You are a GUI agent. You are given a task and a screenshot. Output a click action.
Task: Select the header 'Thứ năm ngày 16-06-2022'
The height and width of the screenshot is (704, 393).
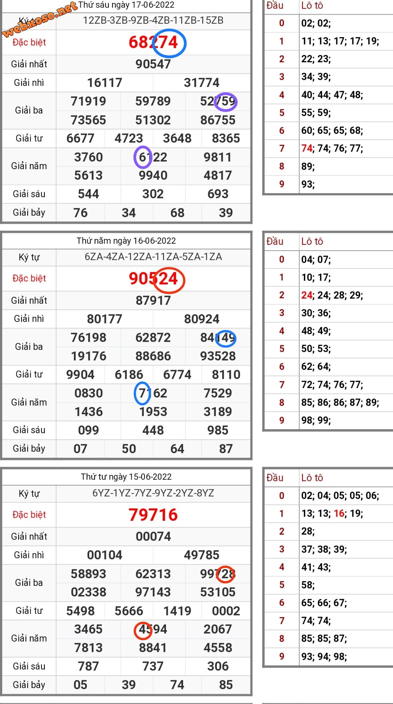(x=126, y=241)
